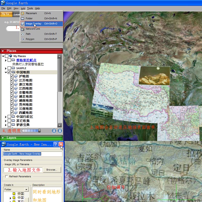202x202 pixels.
Task: Expand the 其它收集 folder
Action: click(6, 121)
